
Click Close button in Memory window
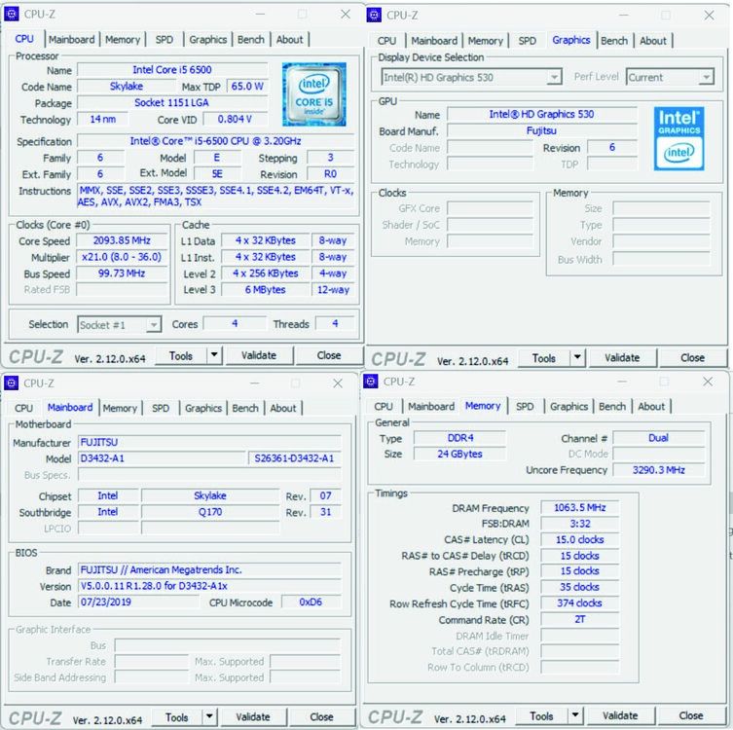tap(690, 715)
